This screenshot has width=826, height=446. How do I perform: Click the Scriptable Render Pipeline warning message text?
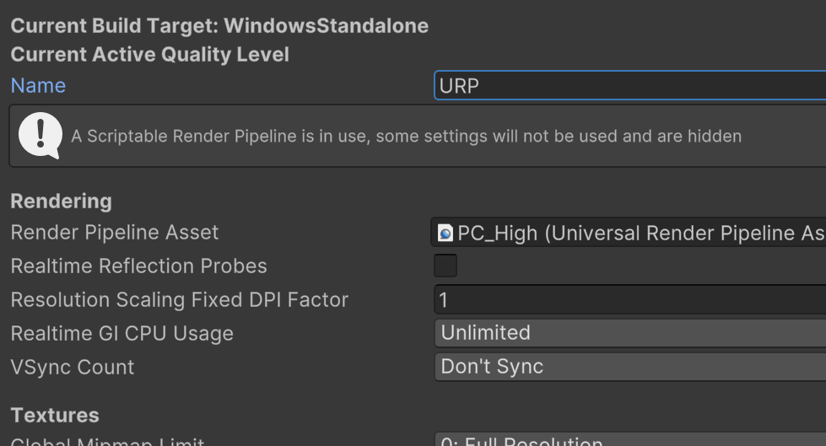pos(406,136)
